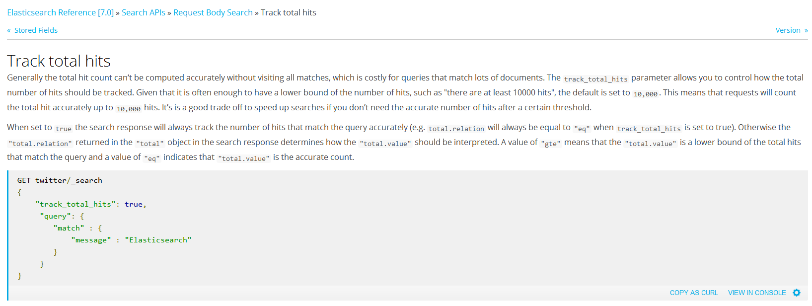Click the "message" : "Elasticsearch" code line
The width and height of the screenshot is (812, 306).
point(132,240)
